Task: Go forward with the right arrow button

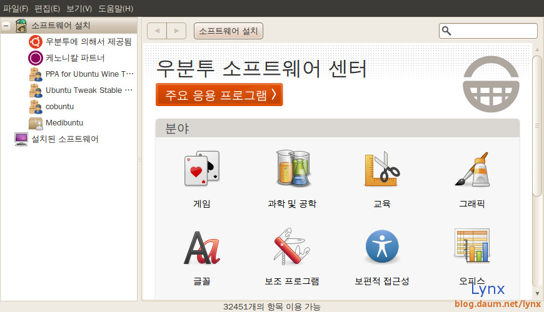Action: pos(176,31)
